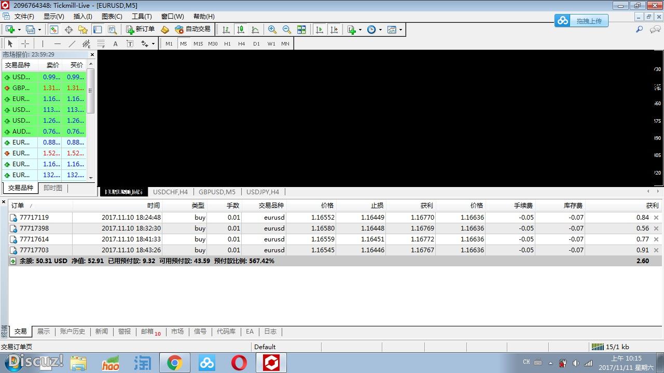This screenshot has width=664, height=373.
Task: Open the 显示(V) menu
Action: 53,17
